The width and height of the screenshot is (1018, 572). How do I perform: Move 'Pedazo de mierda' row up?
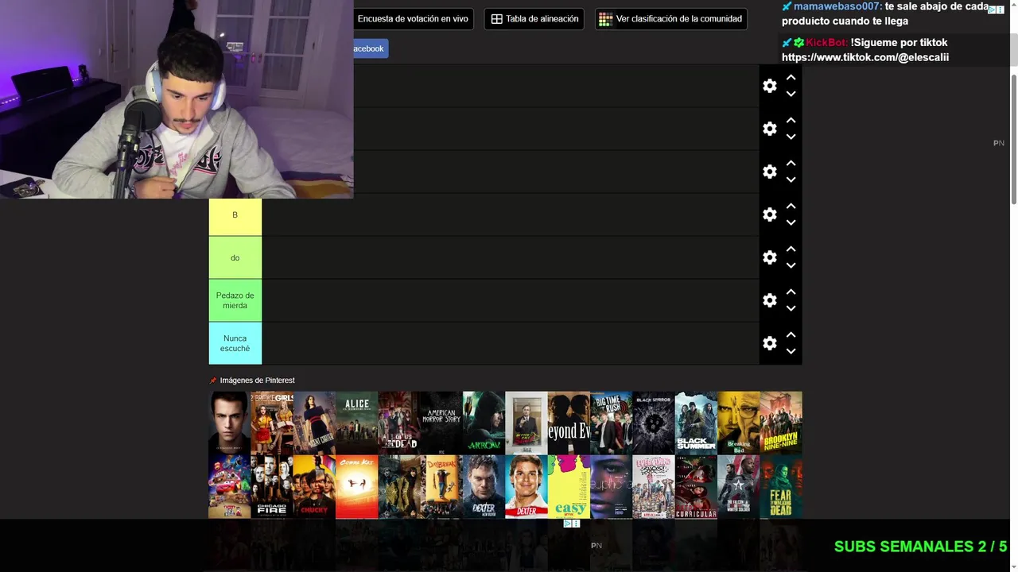pos(791,292)
